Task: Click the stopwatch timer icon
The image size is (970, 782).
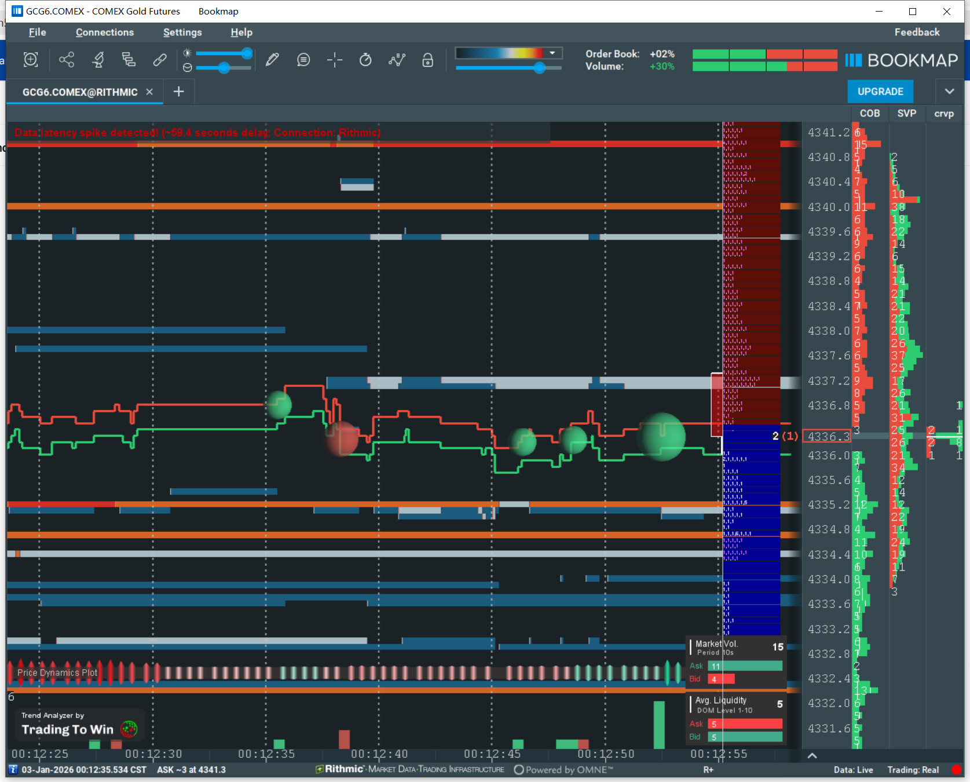Action: (365, 60)
